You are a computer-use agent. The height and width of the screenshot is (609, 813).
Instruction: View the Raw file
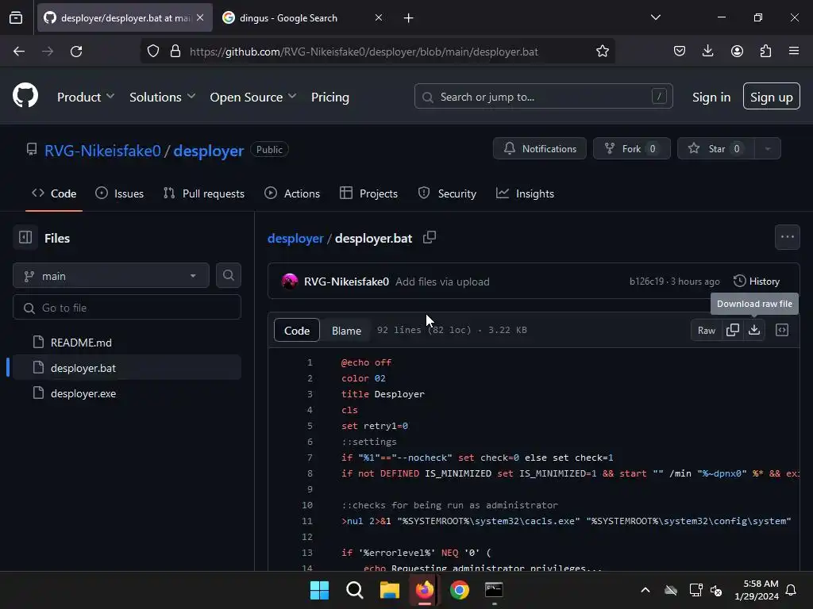[706, 330]
